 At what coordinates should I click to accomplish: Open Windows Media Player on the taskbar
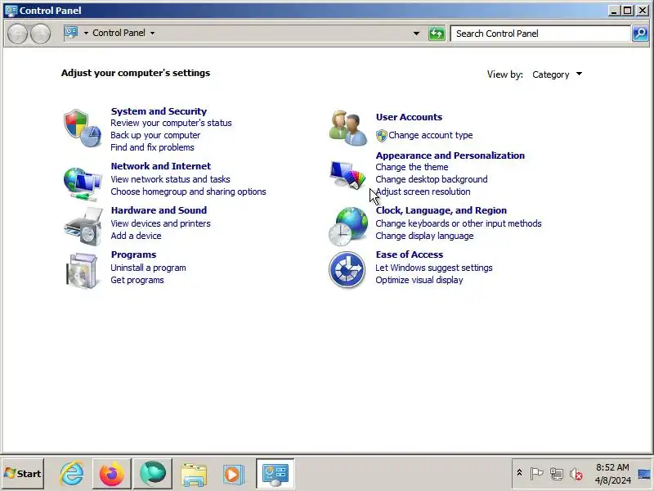pyautogui.click(x=232, y=474)
